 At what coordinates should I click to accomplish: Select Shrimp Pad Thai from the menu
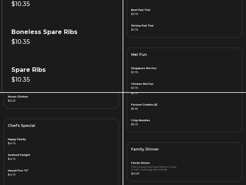(x=142, y=26)
